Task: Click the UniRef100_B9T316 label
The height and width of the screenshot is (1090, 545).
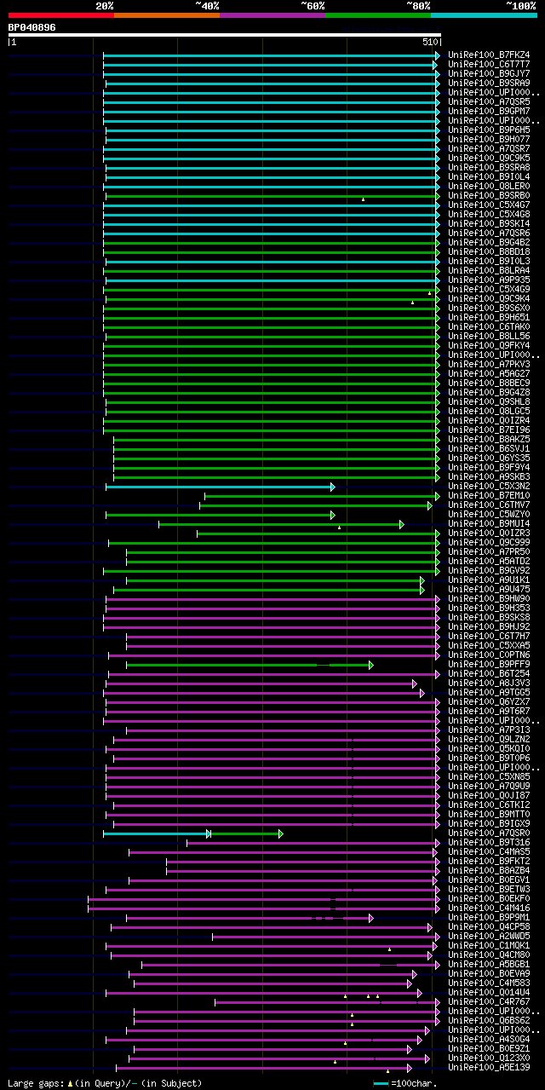Action: (x=489, y=842)
